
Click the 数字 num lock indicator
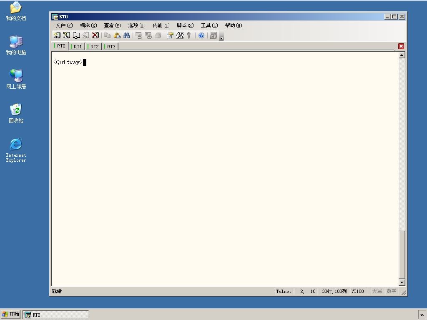pos(391,291)
